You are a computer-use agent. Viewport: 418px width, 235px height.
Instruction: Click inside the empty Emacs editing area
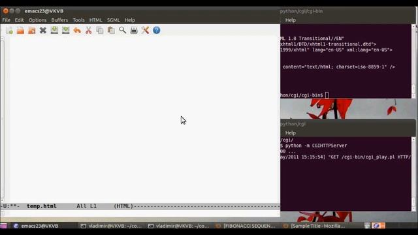144,120
